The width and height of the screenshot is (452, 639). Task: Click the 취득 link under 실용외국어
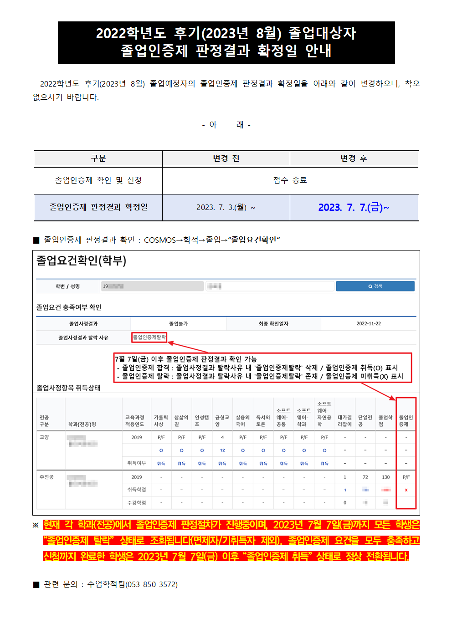click(243, 463)
